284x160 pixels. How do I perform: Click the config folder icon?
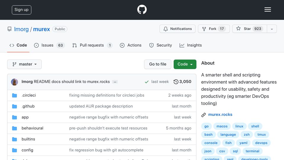point(14,150)
